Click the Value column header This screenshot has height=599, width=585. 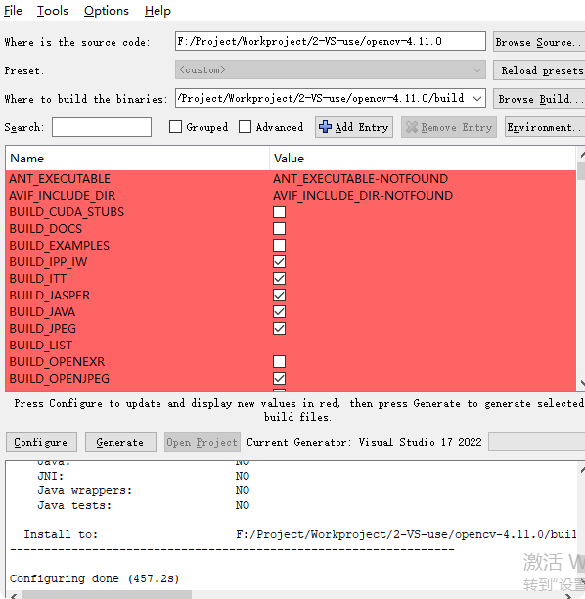pos(423,159)
